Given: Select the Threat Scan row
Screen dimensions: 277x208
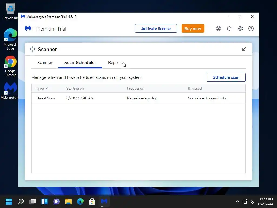Looking at the screenshot, I should click(x=138, y=98).
